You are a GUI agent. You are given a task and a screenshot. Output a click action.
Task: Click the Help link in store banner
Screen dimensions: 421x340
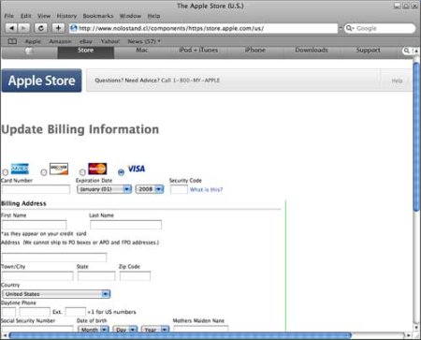coord(397,81)
